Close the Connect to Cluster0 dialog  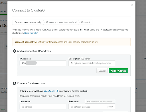coord(132,5)
